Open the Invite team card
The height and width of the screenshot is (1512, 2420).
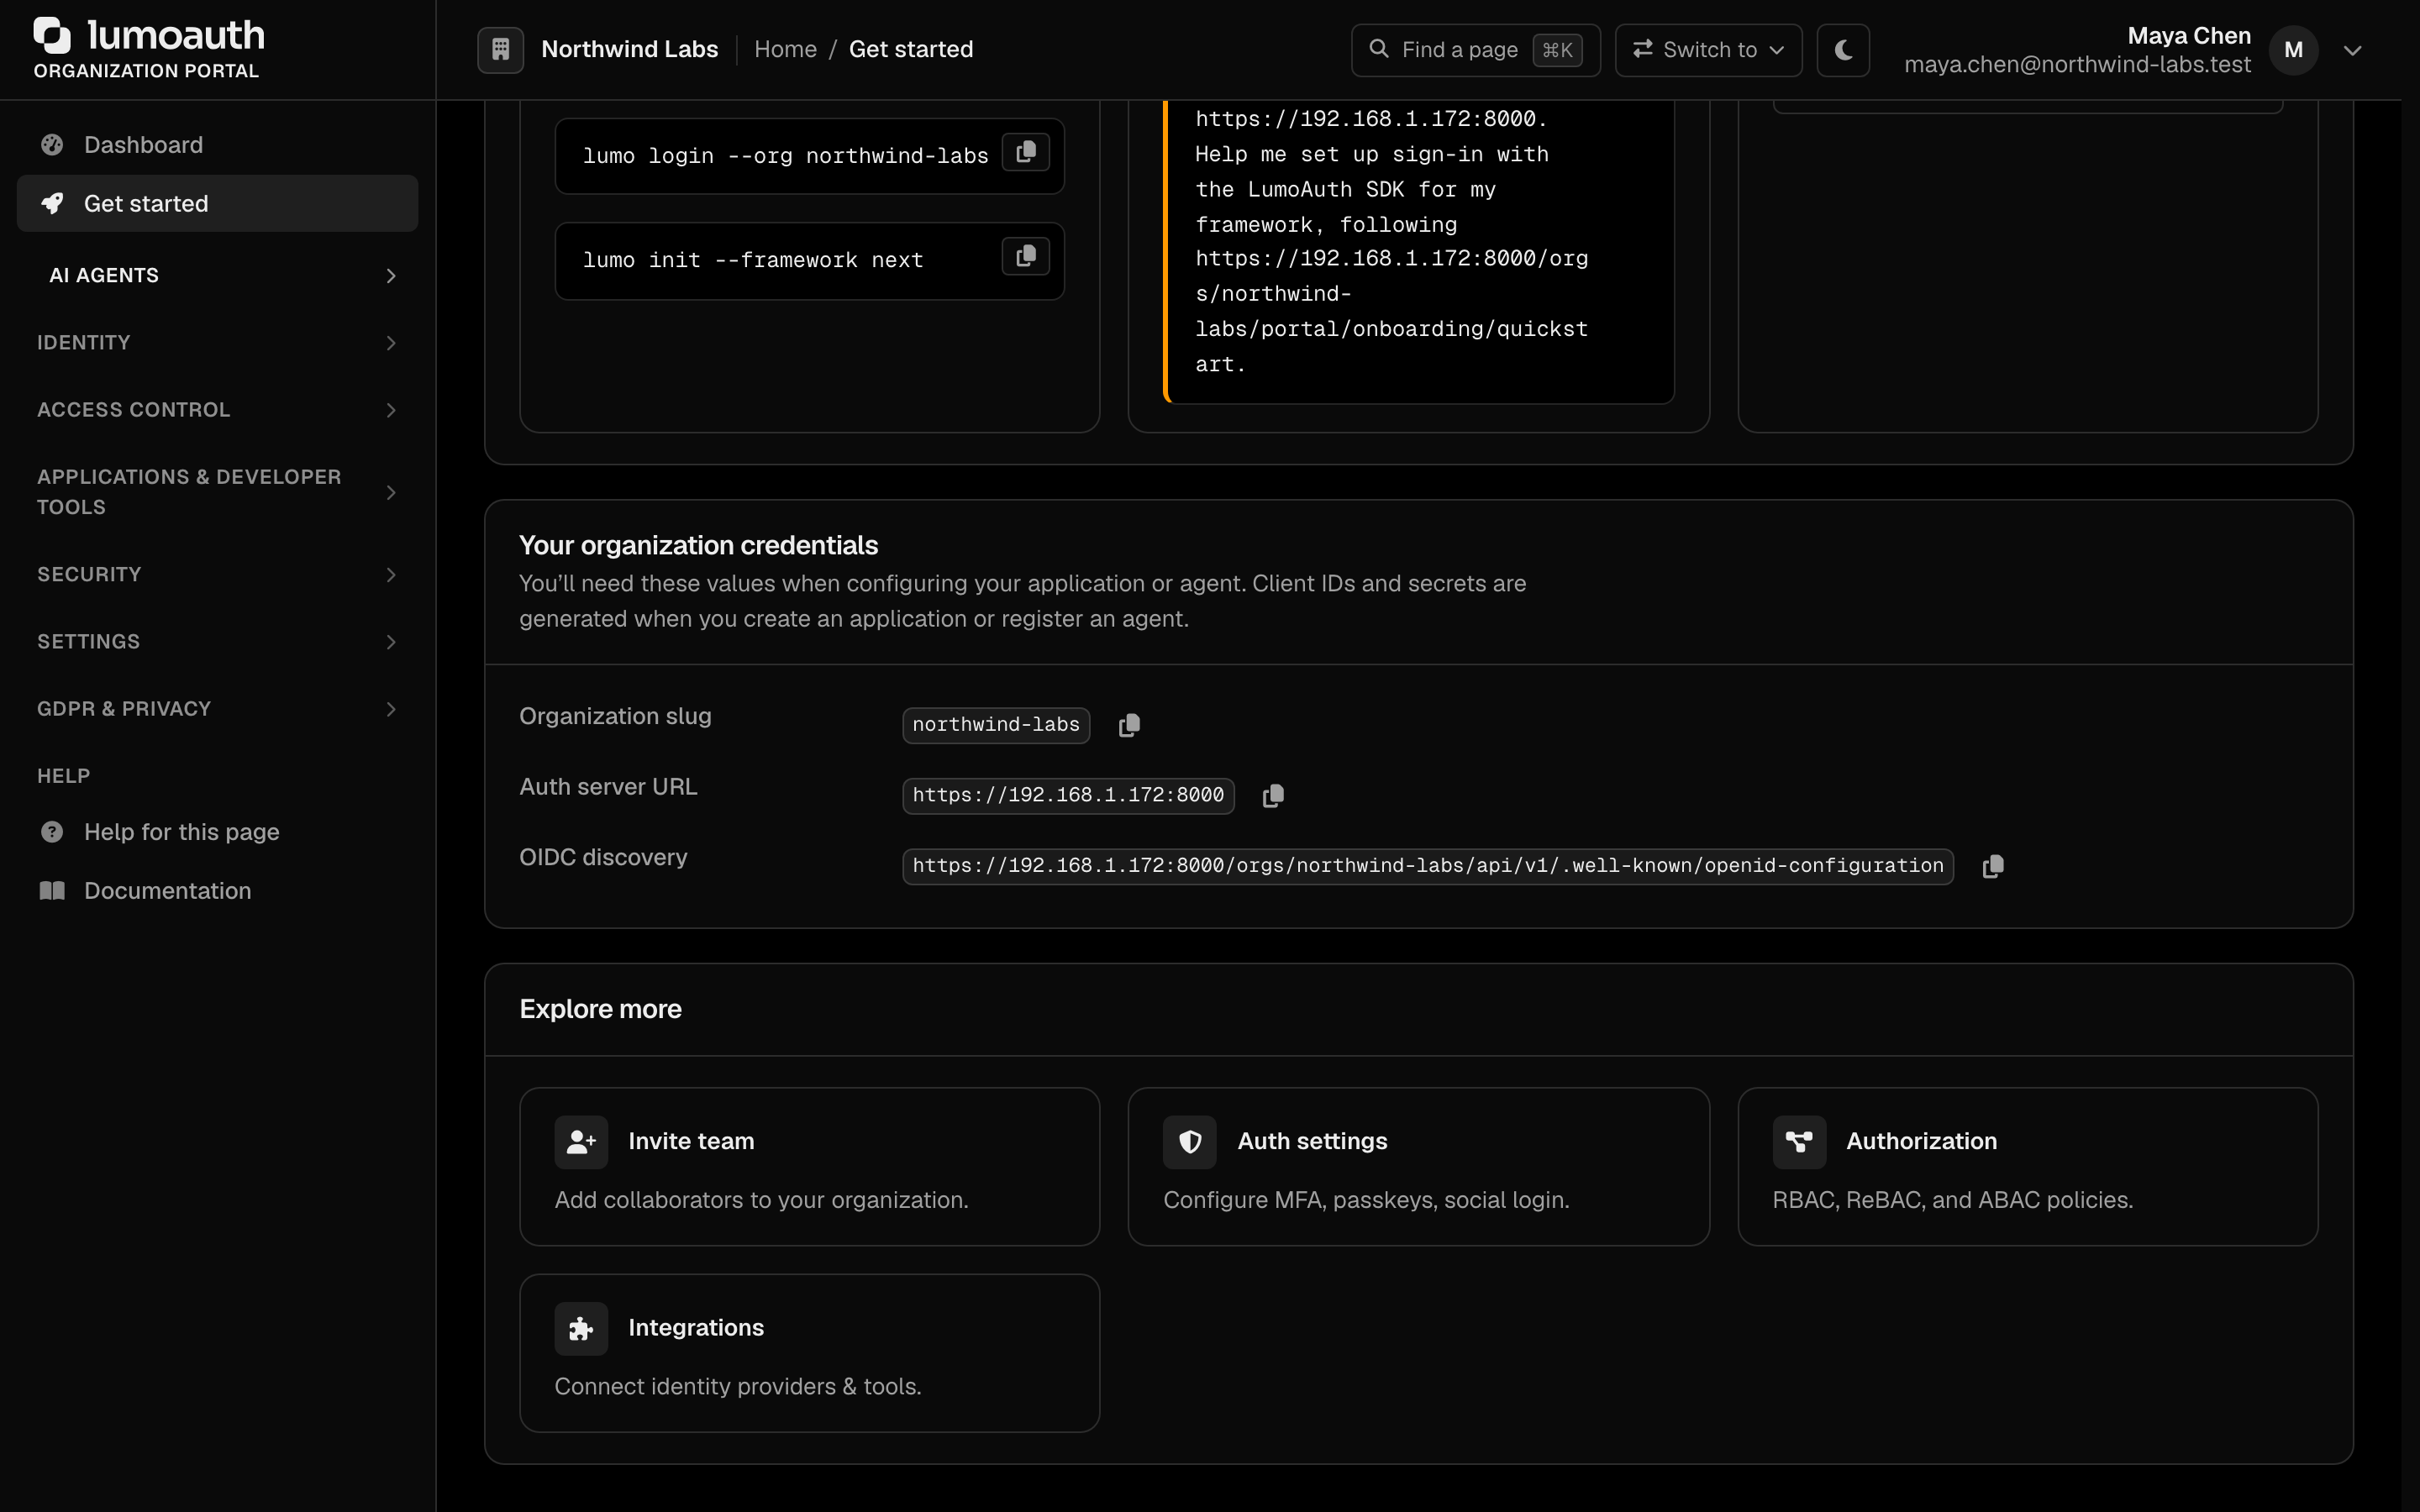809,1167
